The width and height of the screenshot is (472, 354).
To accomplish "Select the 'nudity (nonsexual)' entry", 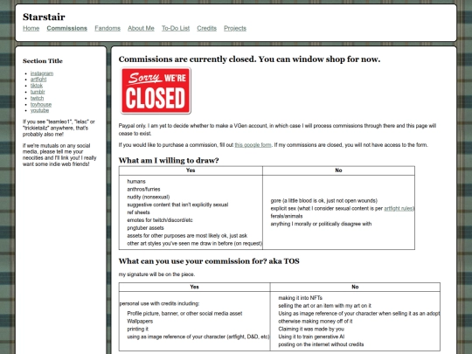I will click(x=149, y=197).
